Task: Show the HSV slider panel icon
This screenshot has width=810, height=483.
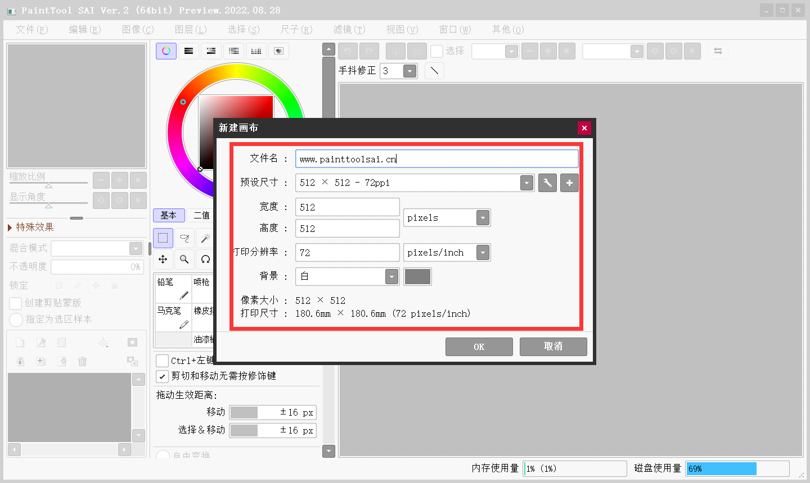Action: pyautogui.click(x=211, y=51)
